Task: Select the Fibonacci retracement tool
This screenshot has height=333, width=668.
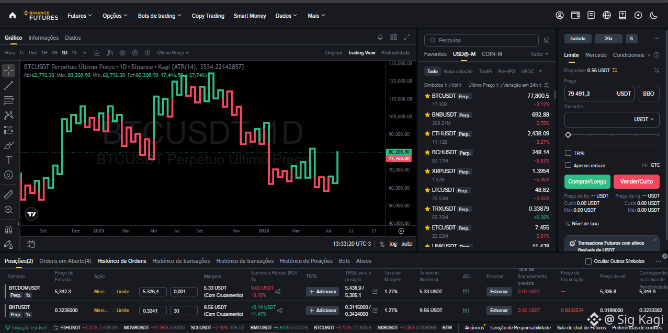Action: (8, 100)
